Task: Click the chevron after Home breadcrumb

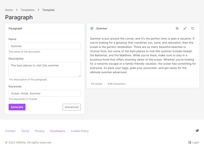Action: coord(17,10)
